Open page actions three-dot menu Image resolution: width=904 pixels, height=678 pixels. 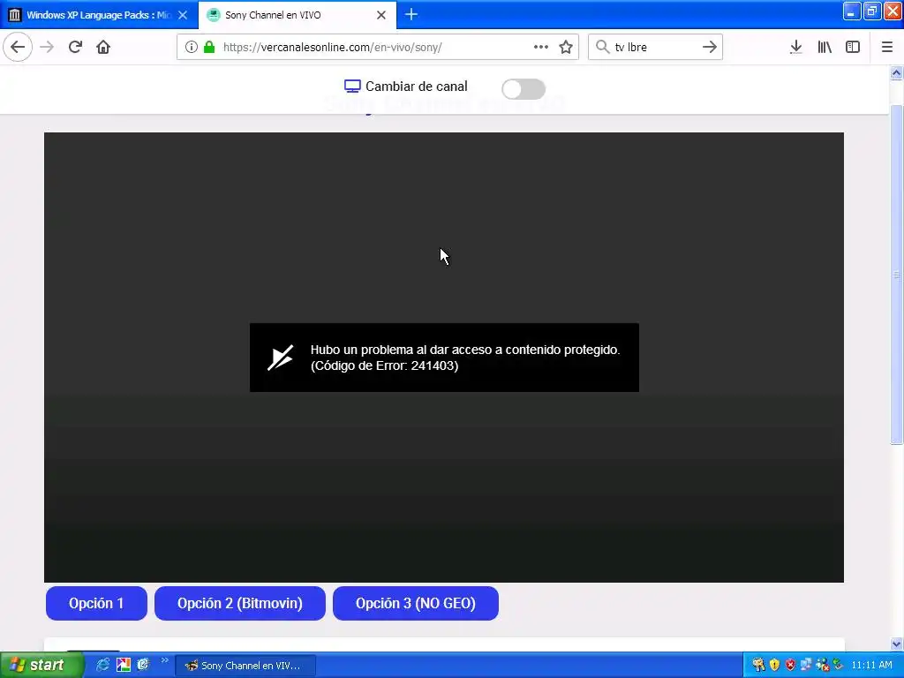tap(541, 47)
